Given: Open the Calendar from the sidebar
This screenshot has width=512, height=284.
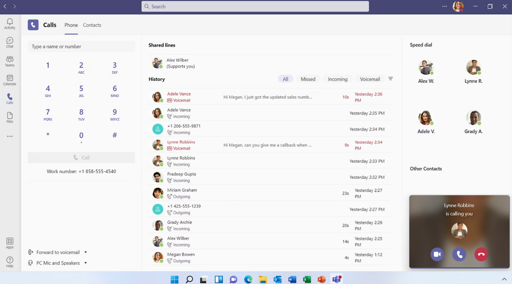Looking at the screenshot, I should click(10, 80).
